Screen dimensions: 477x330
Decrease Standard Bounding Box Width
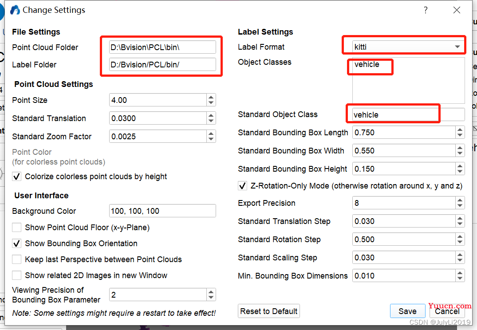460,154
